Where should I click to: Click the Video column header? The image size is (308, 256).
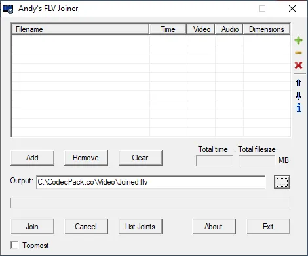coord(201,29)
